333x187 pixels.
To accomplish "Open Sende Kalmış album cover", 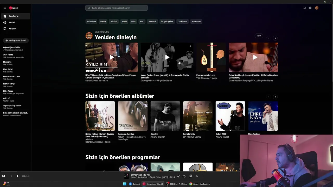I will 100,116.
